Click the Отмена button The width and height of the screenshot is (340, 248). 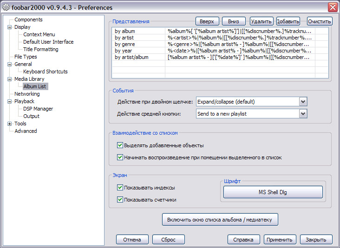pos(132,240)
